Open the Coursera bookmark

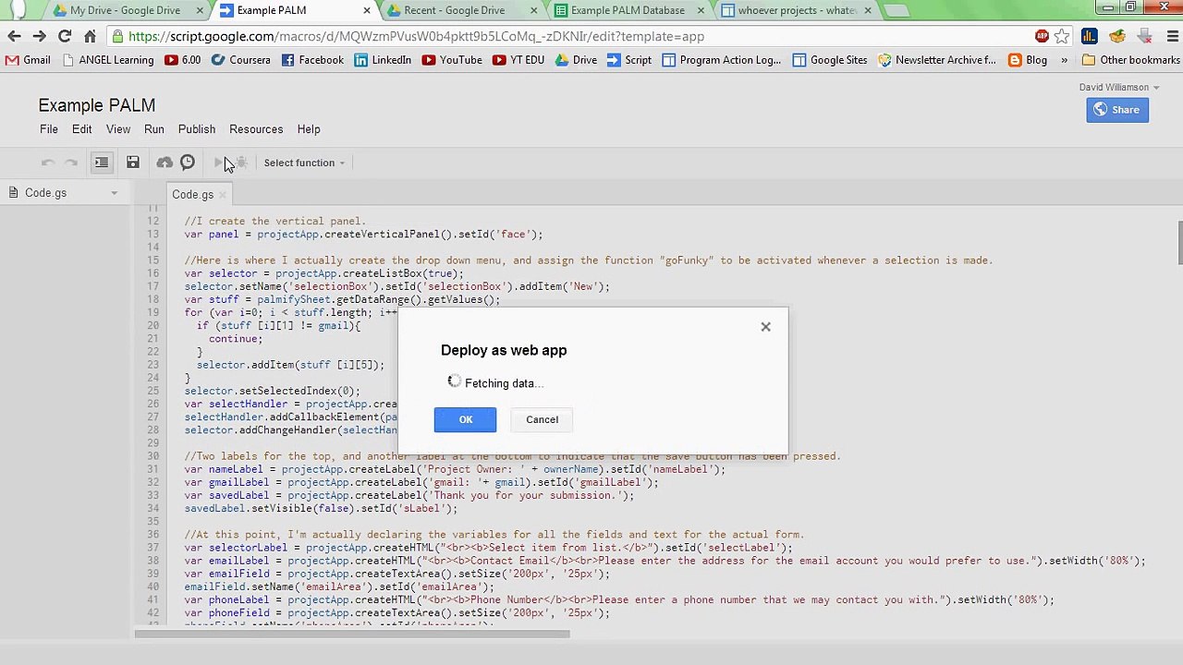tap(241, 60)
